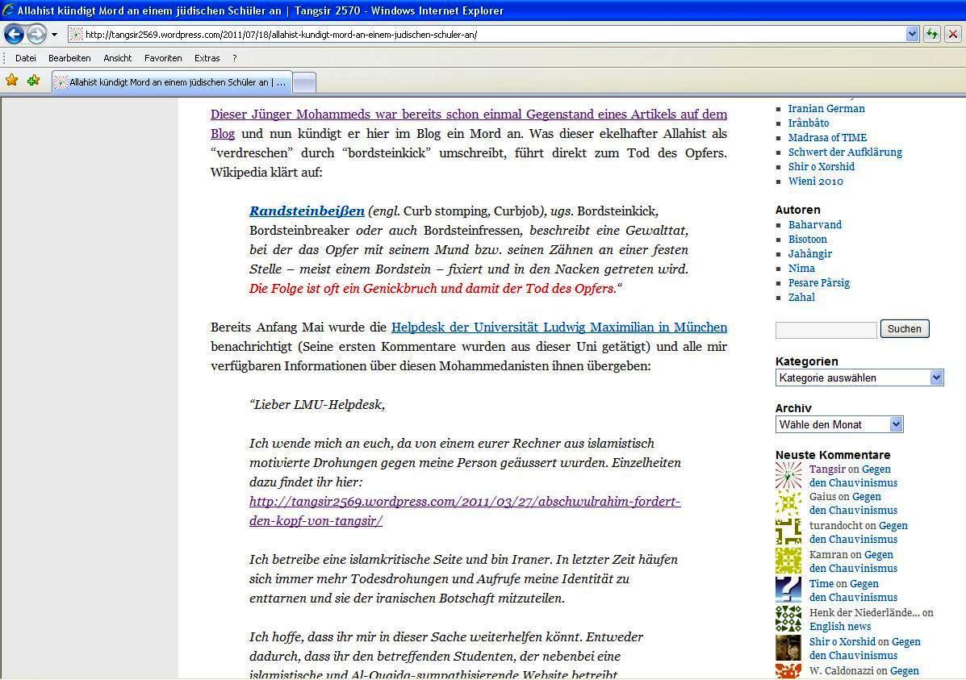
Task: Open the Datei menu
Action: pyautogui.click(x=26, y=58)
